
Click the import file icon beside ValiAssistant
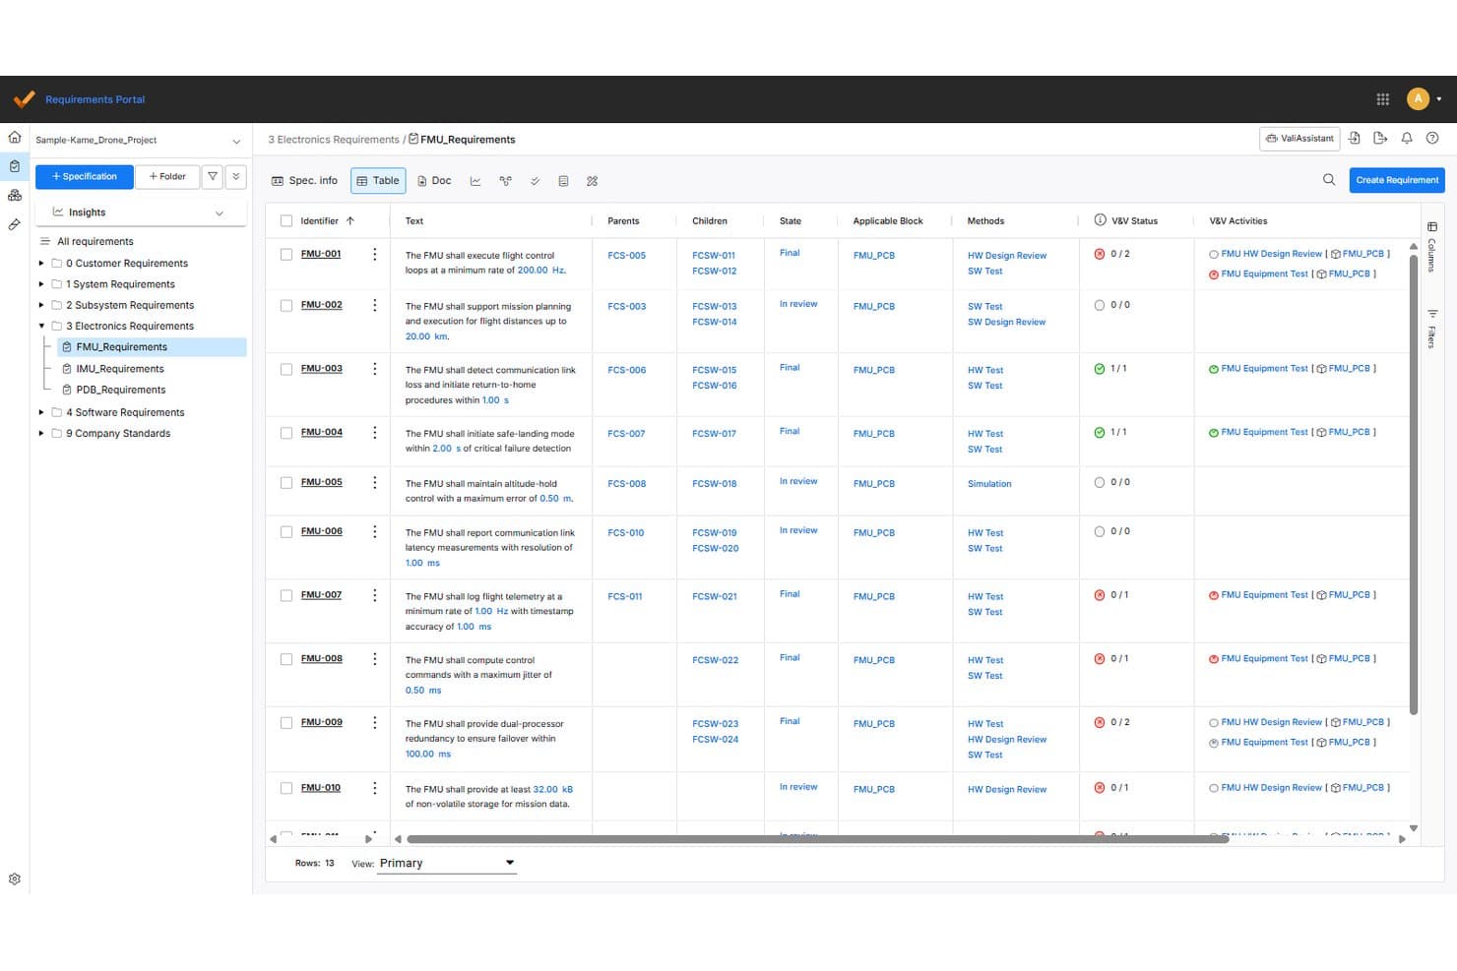click(x=1355, y=139)
